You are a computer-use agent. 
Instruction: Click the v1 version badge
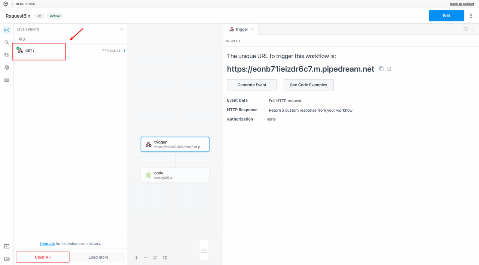pyautogui.click(x=40, y=16)
